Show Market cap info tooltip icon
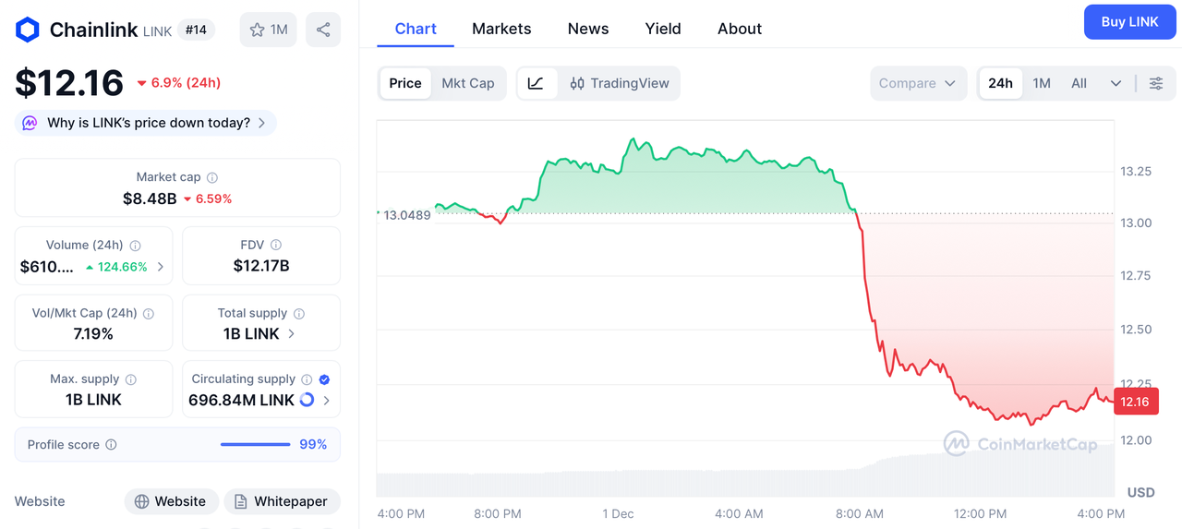 tap(212, 177)
